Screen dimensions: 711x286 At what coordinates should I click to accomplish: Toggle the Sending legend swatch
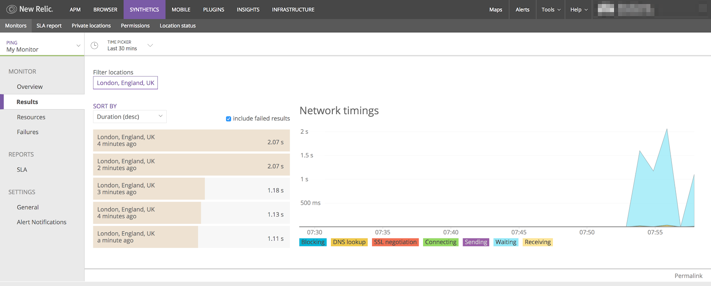coord(476,242)
